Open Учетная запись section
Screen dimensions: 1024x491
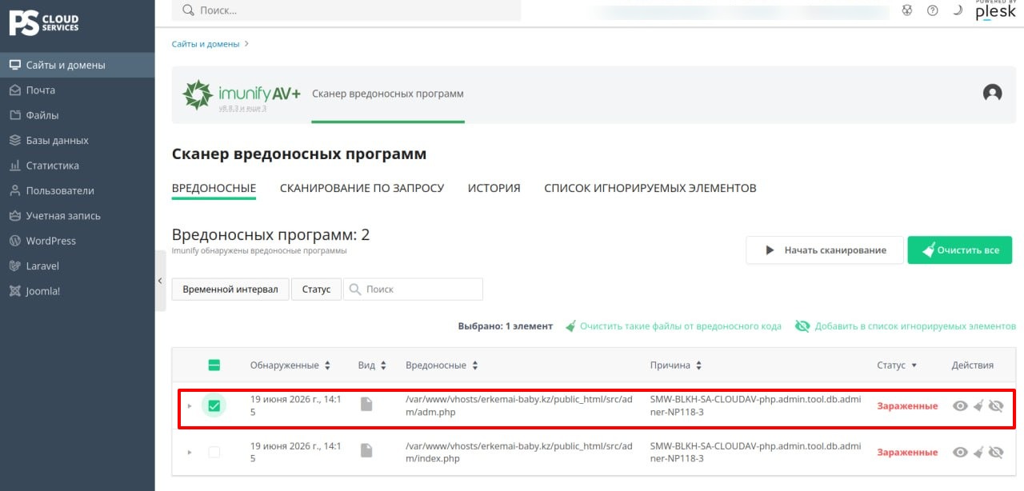click(x=77, y=216)
